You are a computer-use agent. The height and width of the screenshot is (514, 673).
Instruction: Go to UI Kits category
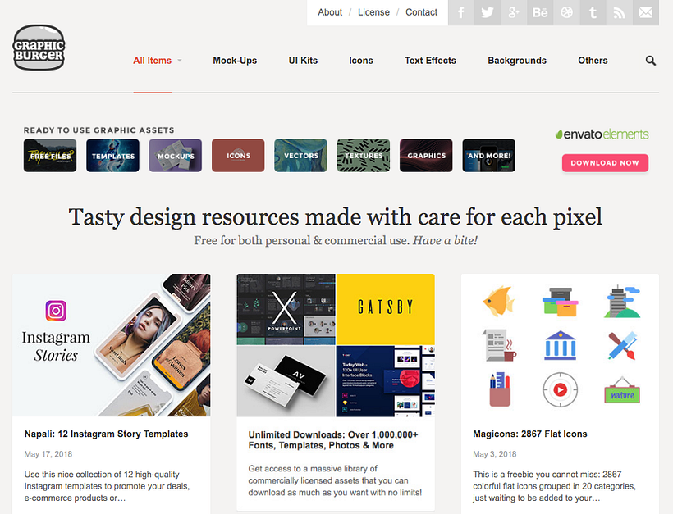coord(303,61)
